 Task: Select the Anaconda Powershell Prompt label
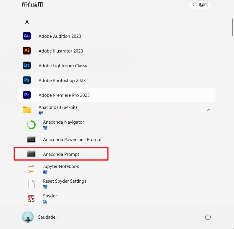(72, 140)
